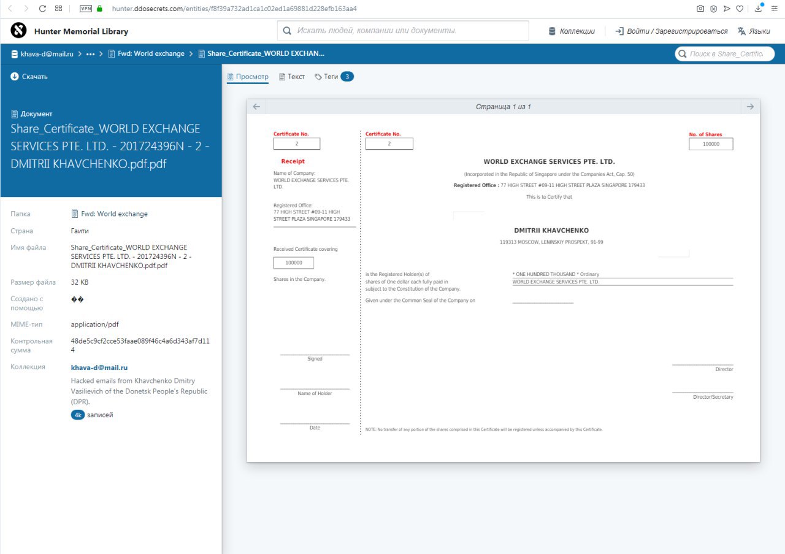The image size is (785, 554).
Task: Click the 32 KB file size value
Action: click(80, 282)
